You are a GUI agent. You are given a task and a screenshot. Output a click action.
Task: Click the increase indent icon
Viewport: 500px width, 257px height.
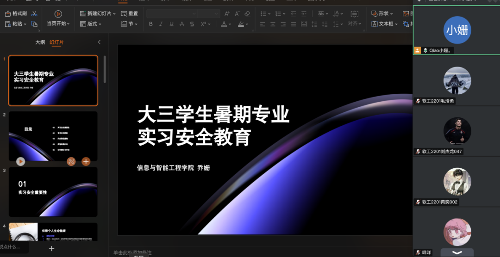click(304, 14)
